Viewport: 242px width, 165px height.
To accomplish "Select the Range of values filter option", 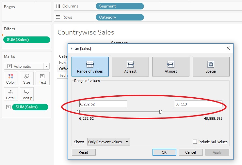I will pyautogui.click(x=90, y=67).
